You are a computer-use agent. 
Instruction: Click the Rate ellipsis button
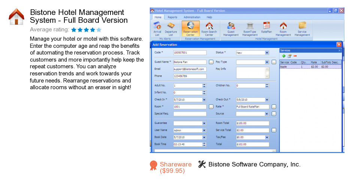point(274,107)
